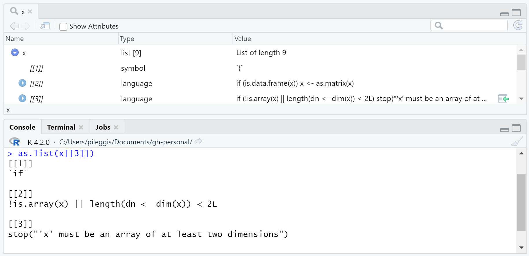Click the view current directory arrow icon
The height and width of the screenshot is (256, 529).
click(198, 141)
